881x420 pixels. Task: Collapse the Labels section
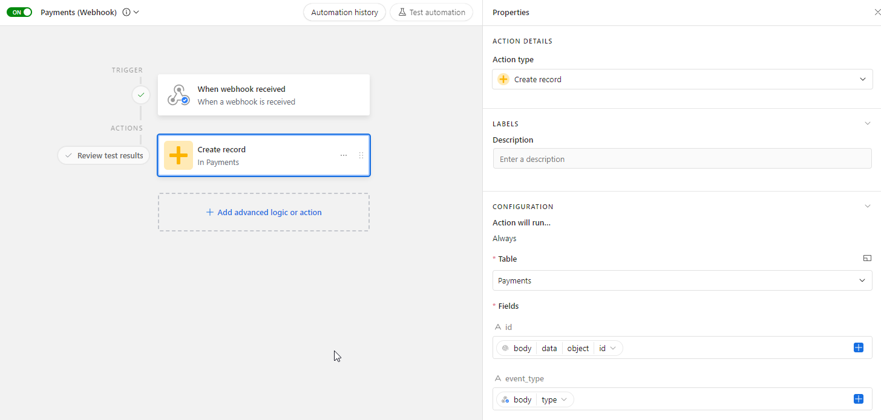pos(868,123)
